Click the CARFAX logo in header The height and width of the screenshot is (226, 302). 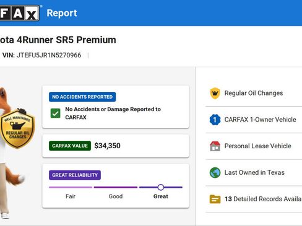point(20,13)
